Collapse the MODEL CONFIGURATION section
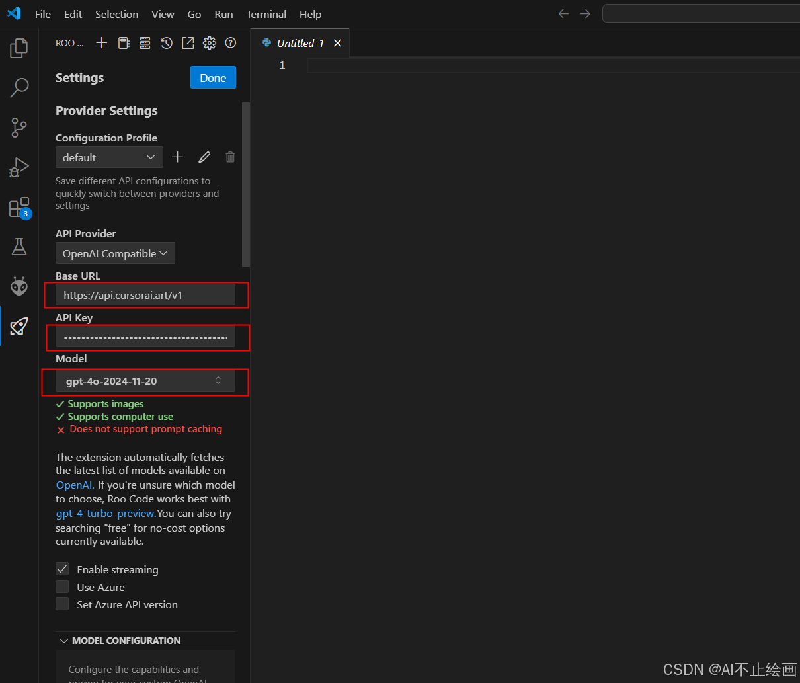 coord(120,641)
